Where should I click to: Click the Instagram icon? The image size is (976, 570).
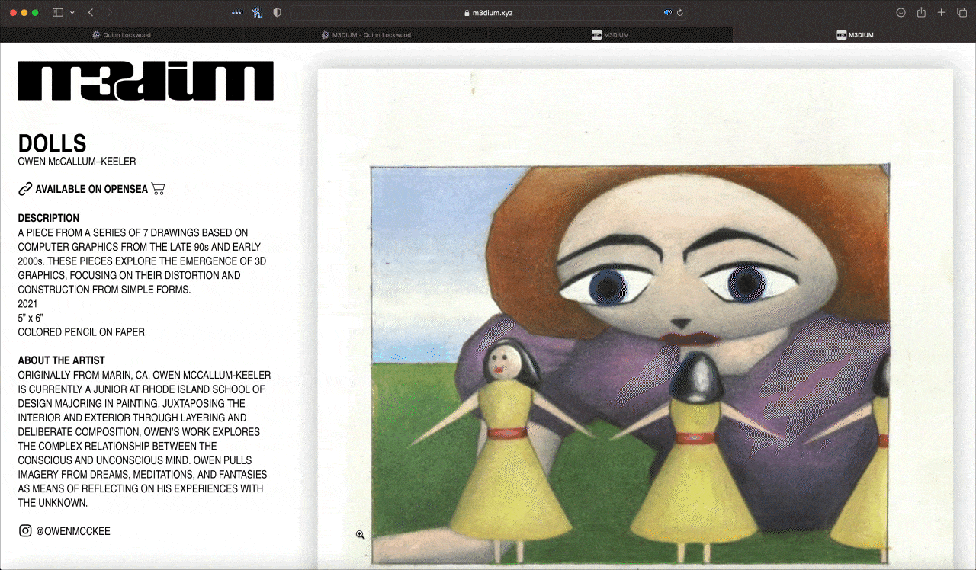coord(25,530)
